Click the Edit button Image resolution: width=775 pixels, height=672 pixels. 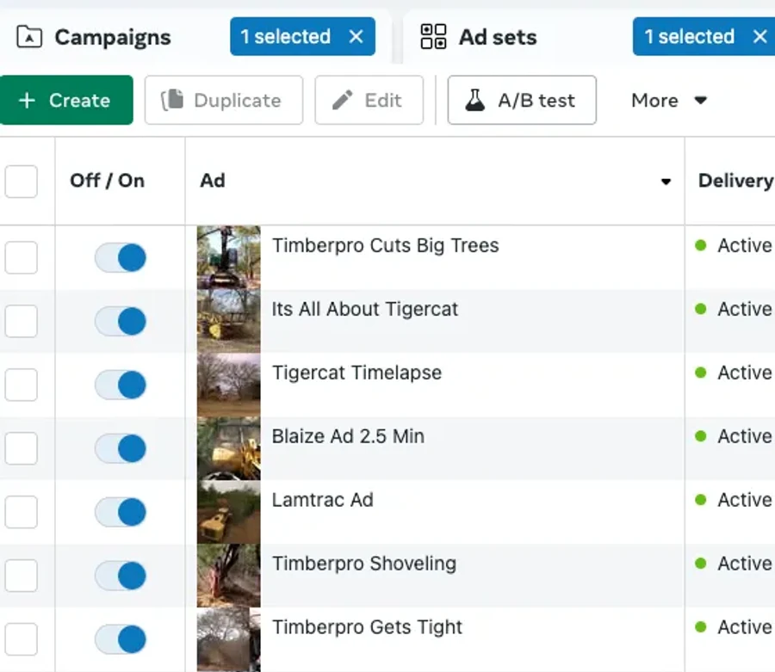[369, 100]
